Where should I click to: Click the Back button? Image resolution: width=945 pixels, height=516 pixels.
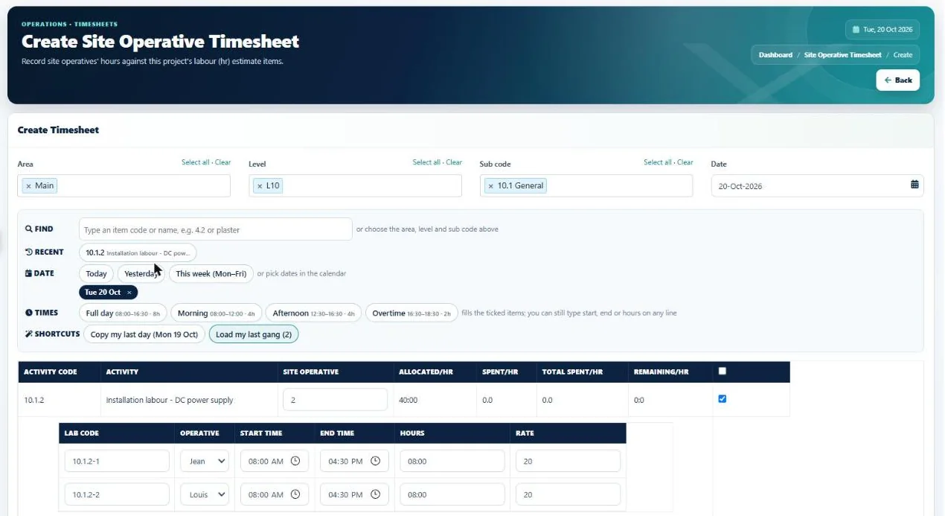tap(898, 80)
